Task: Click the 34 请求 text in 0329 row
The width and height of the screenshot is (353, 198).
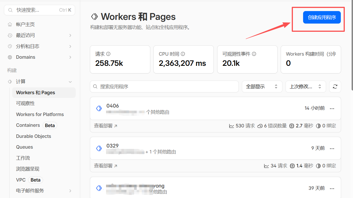Action: tap(279, 166)
